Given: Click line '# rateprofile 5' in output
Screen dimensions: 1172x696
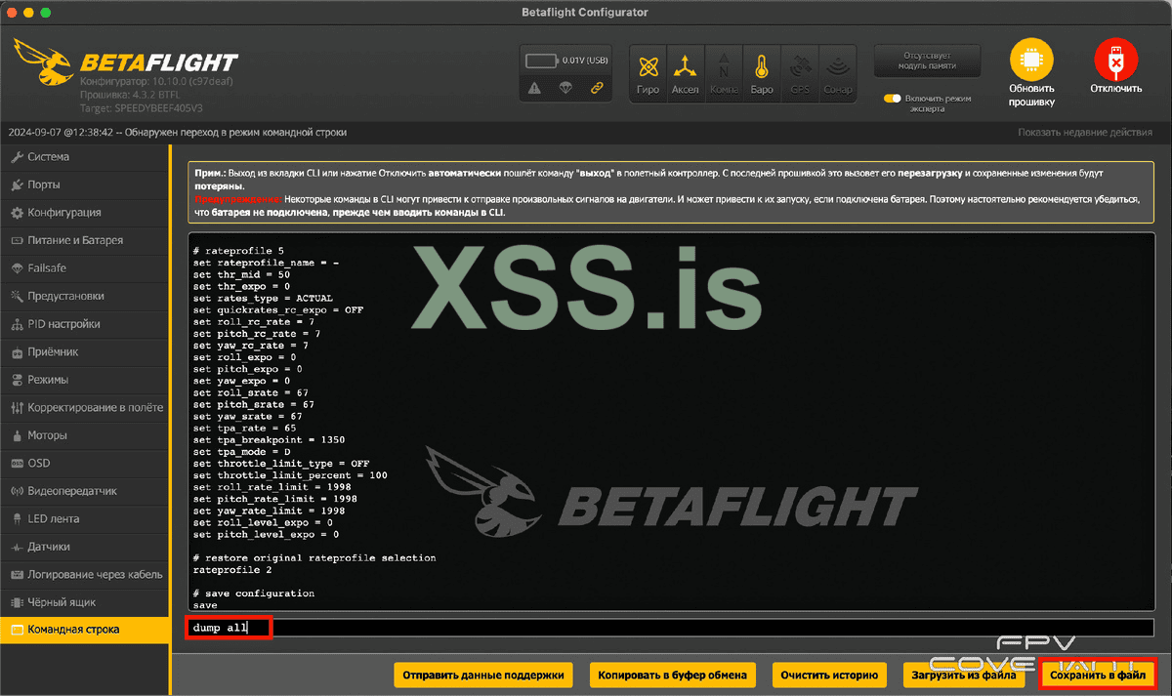Looking at the screenshot, I should 238,251.
